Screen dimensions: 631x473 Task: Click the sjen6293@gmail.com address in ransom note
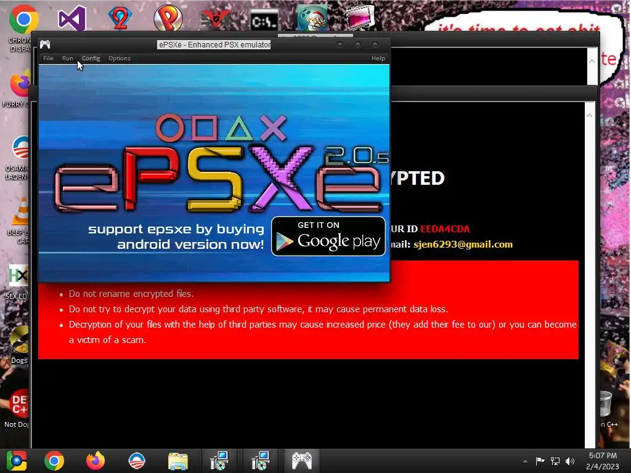point(463,244)
